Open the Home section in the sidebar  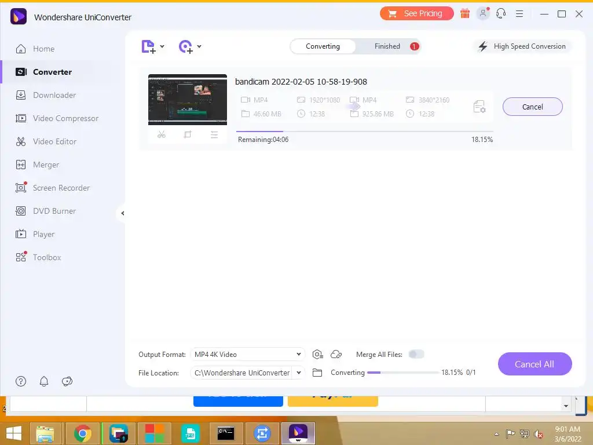(35, 49)
